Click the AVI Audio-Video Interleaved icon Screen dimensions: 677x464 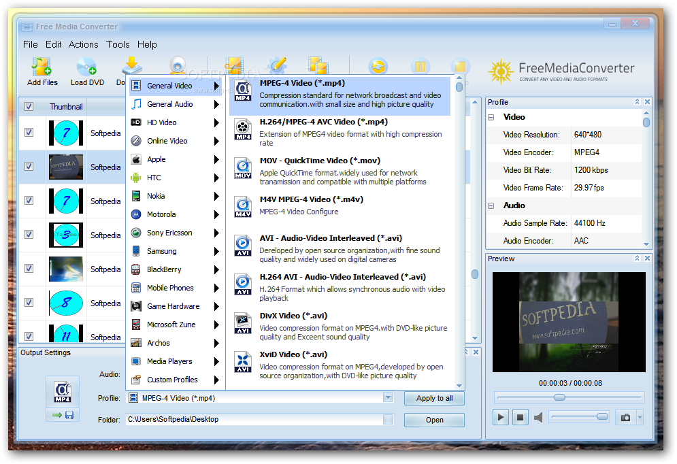click(x=243, y=246)
